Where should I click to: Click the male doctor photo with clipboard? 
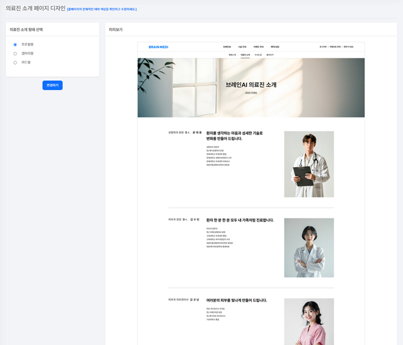coord(309,164)
